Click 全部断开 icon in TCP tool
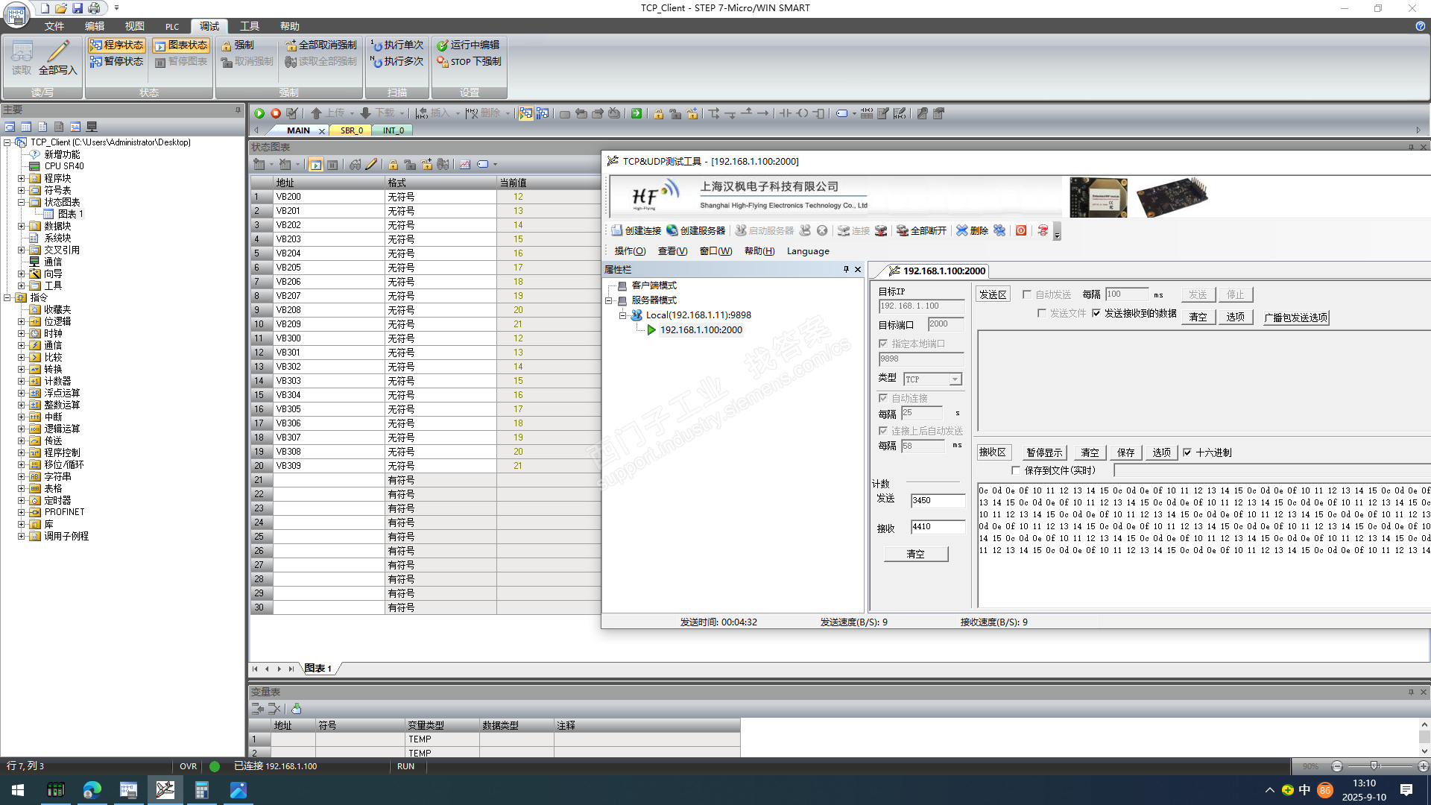This screenshot has height=805, width=1431. point(902,230)
